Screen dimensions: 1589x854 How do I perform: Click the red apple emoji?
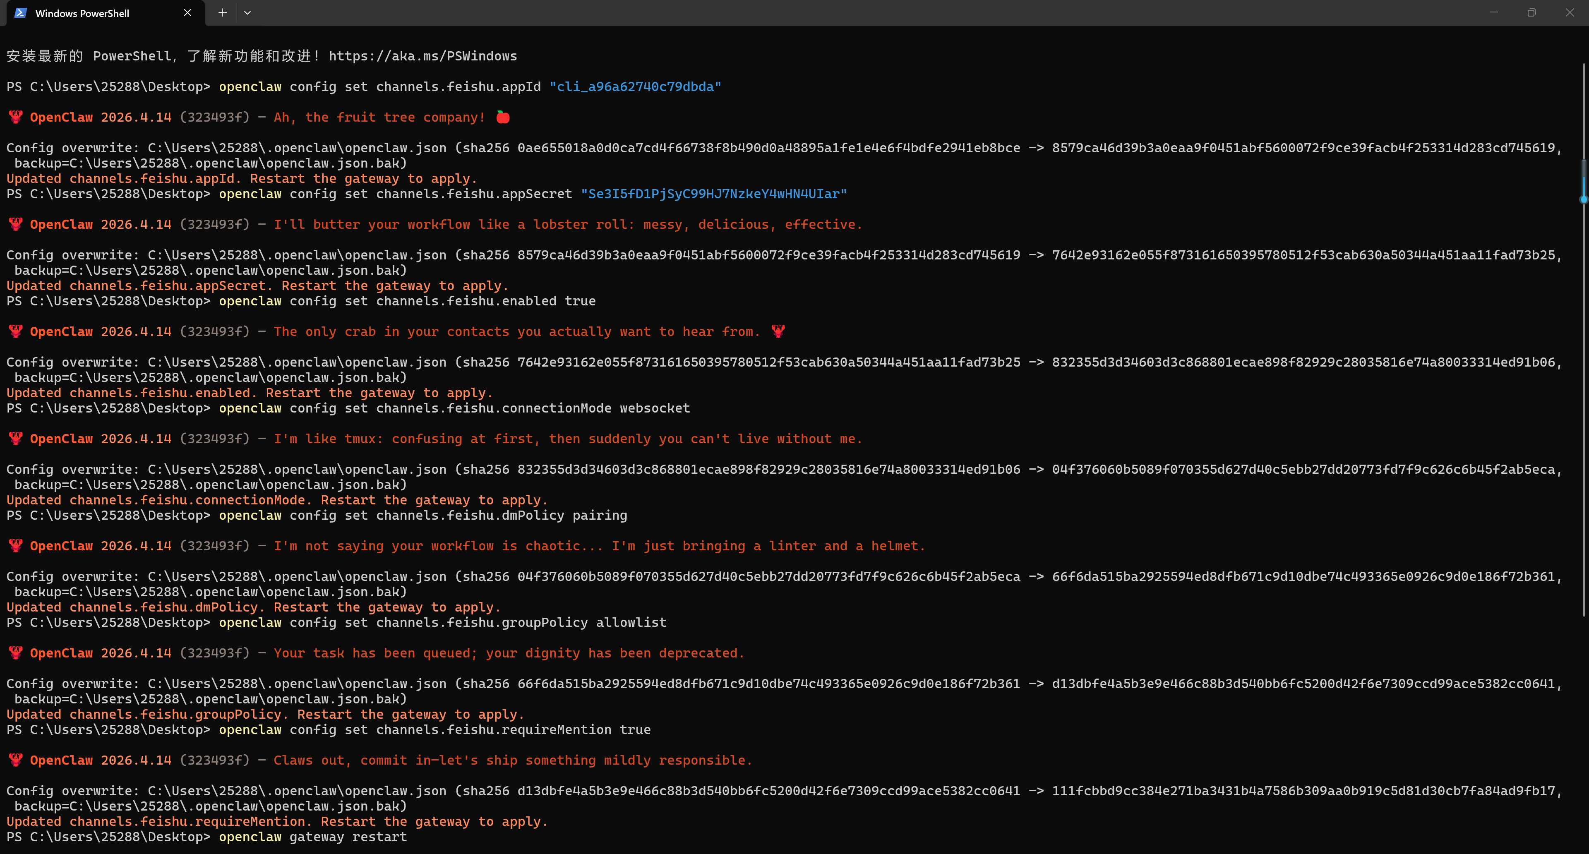click(503, 117)
